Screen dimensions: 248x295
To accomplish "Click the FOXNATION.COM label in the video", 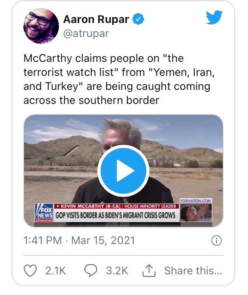I will [x=196, y=201].
